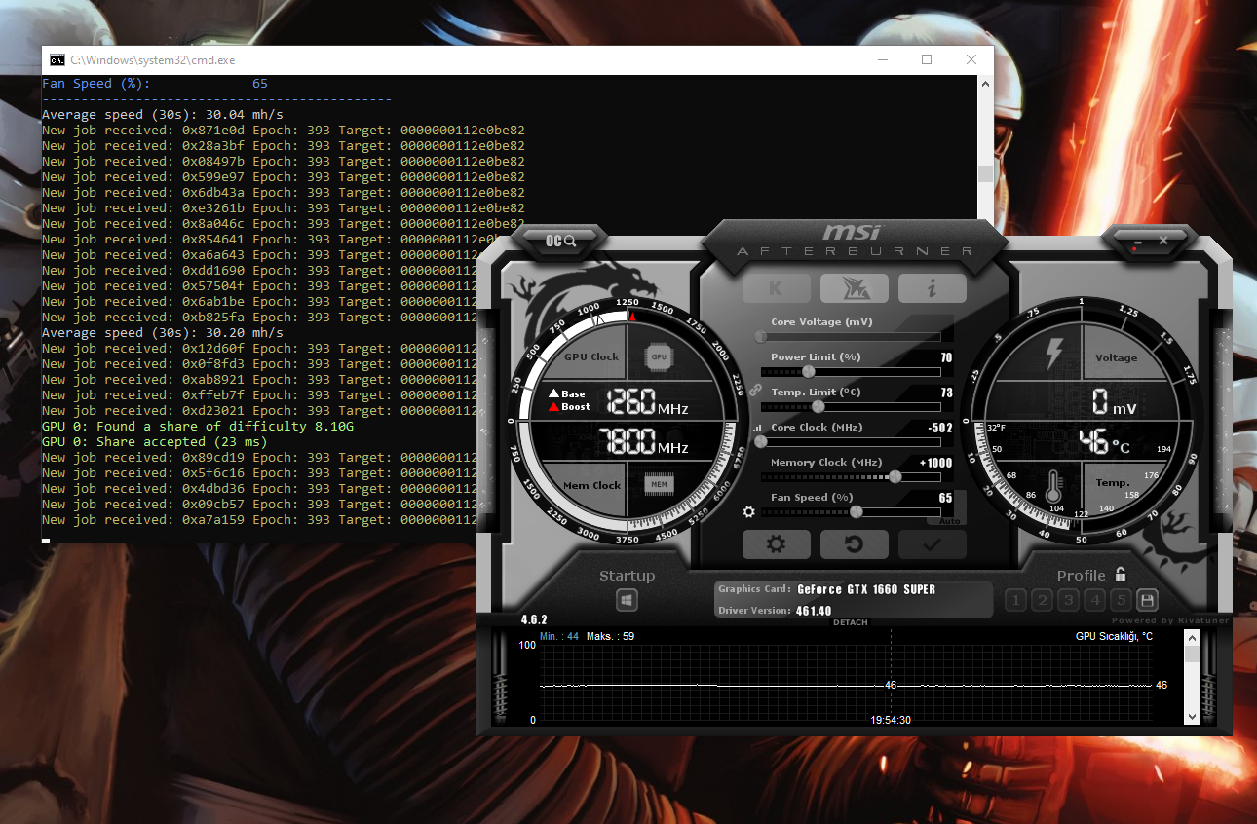The width and height of the screenshot is (1257, 824).
Task: Toggle the link icon beside Temp. Limit
Action: (754, 389)
